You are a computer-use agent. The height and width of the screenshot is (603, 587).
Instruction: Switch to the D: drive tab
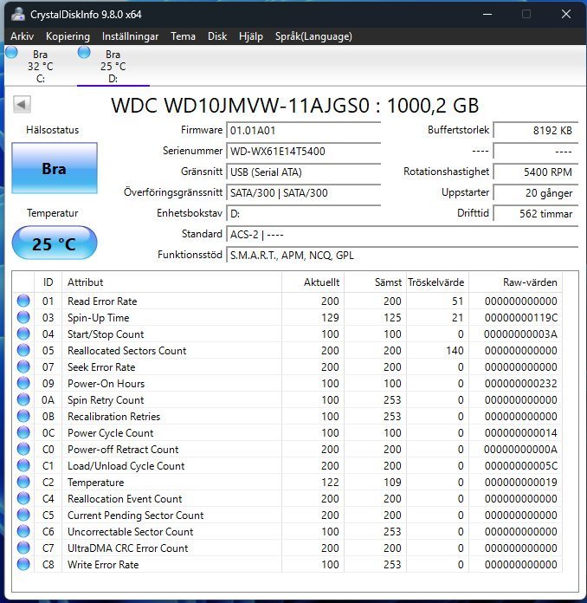[113, 66]
